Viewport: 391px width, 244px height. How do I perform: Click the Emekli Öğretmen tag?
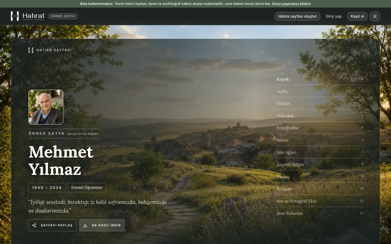(87, 188)
